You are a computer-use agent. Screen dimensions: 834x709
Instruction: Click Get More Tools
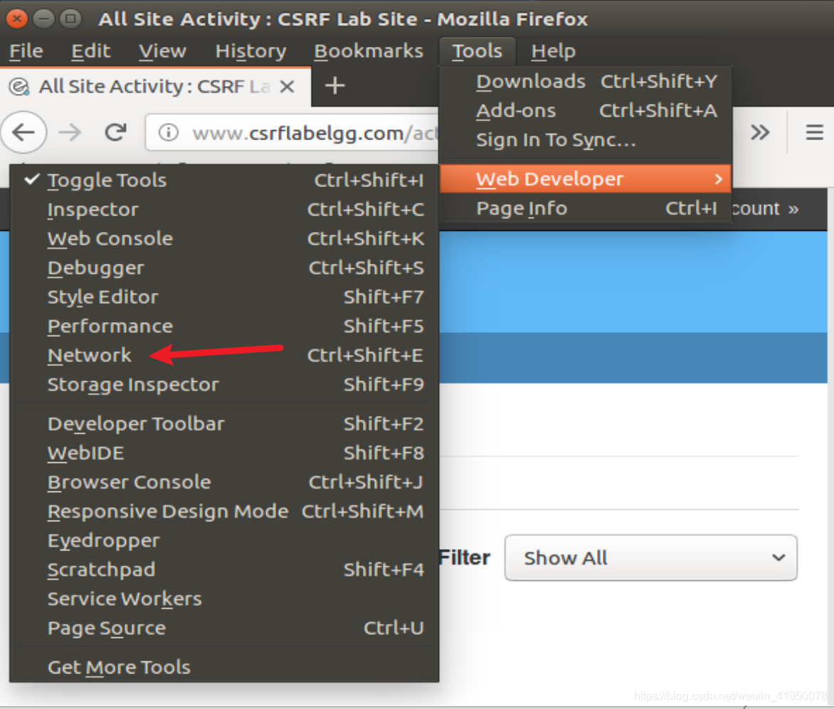point(224,667)
